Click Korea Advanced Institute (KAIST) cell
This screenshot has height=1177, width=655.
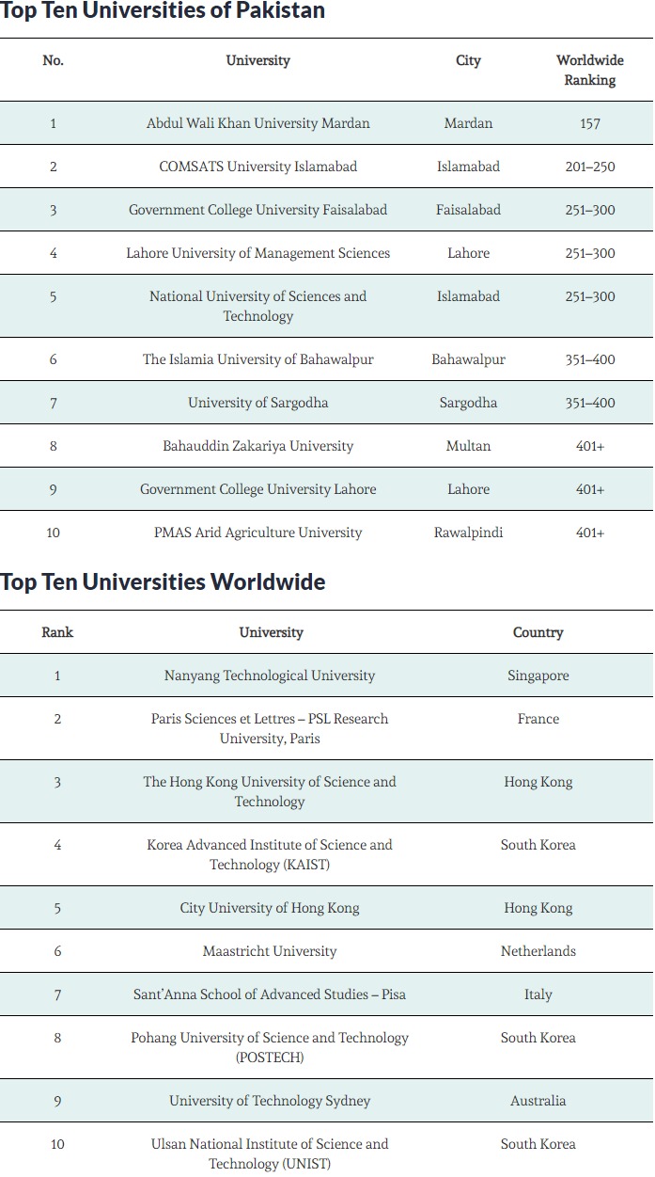click(x=270, y=854)
